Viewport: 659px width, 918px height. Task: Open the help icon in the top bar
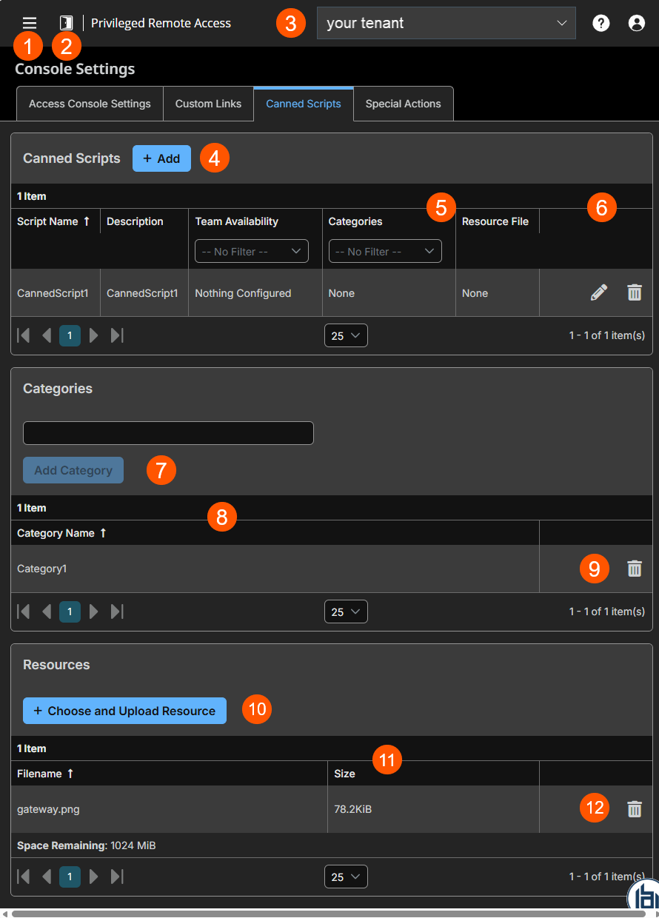pos(601,22)
